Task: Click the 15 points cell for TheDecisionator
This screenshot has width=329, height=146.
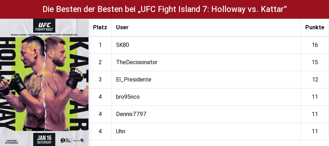Action: click(315, 62)
